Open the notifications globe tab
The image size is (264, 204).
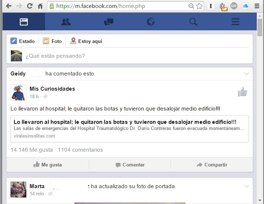[x=151, y=22]
